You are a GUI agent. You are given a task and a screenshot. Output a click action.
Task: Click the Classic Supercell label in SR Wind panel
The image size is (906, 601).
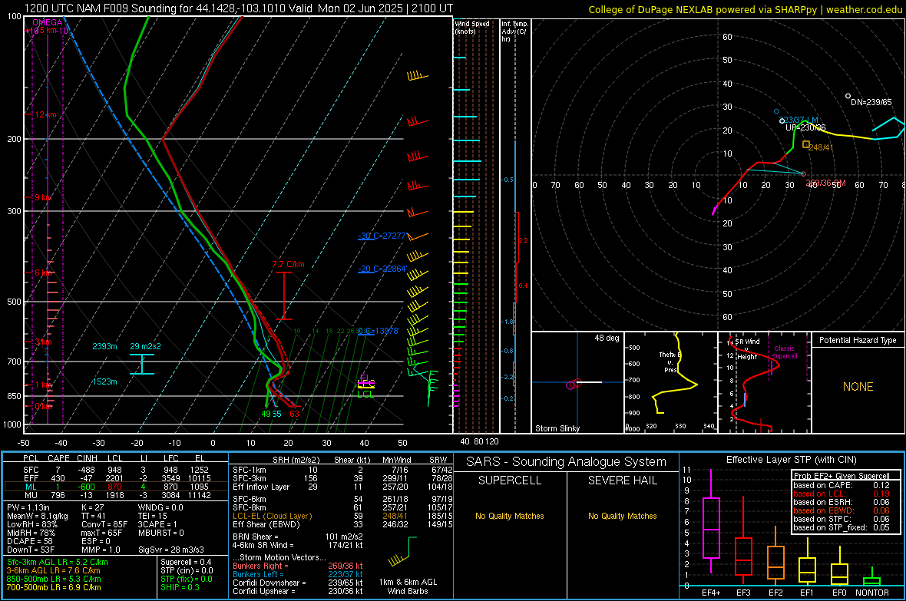click(784, 352)
